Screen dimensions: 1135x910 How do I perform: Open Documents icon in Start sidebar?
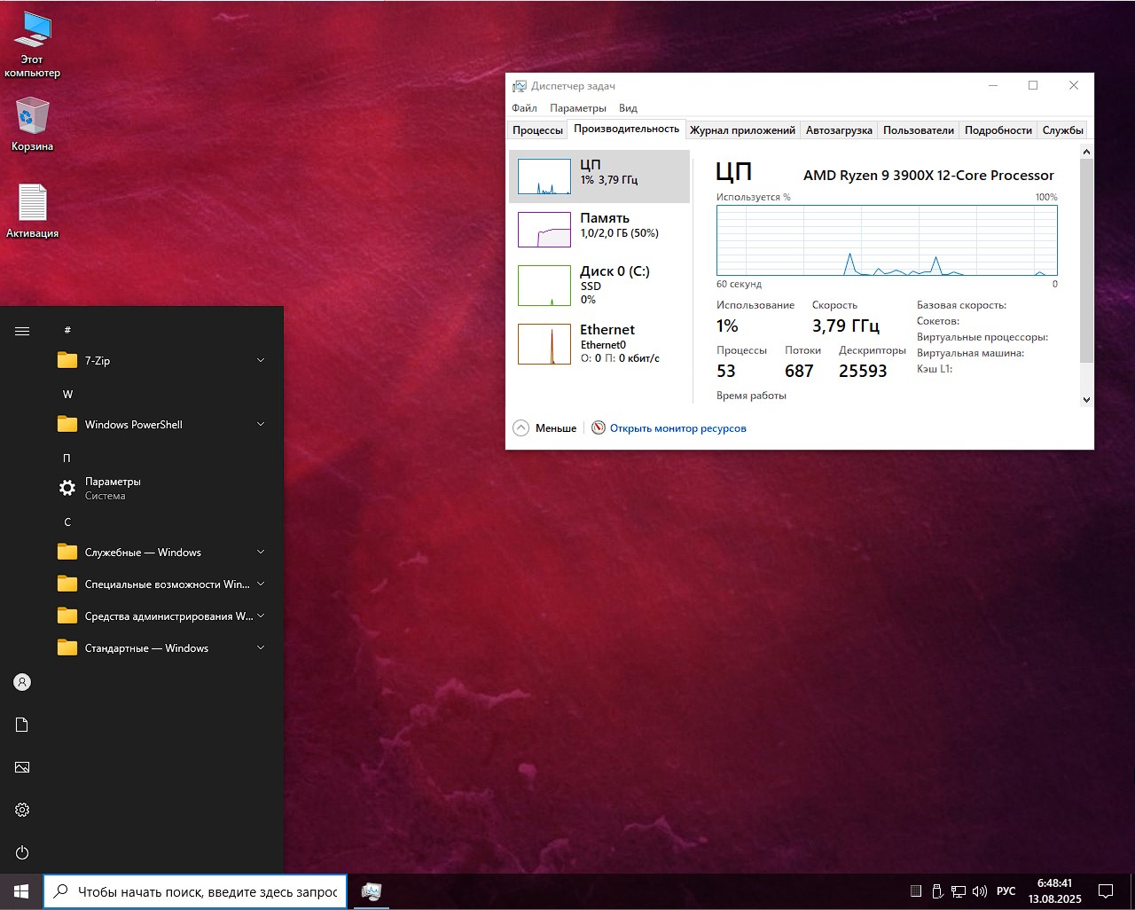coord(22,725)
